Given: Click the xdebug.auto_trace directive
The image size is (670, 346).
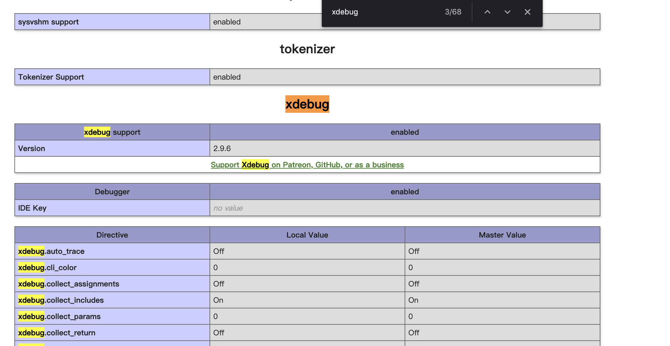Looking at the screenshot, I should pos(112,251).
